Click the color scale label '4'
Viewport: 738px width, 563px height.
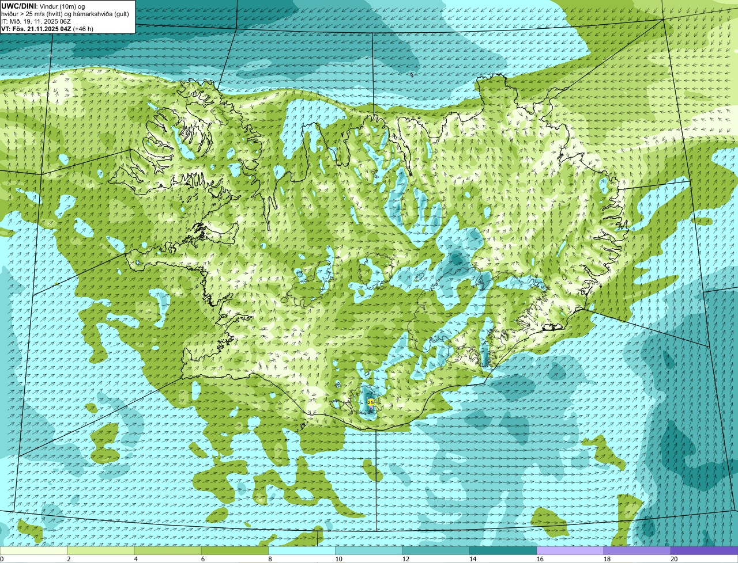point(135,559)
